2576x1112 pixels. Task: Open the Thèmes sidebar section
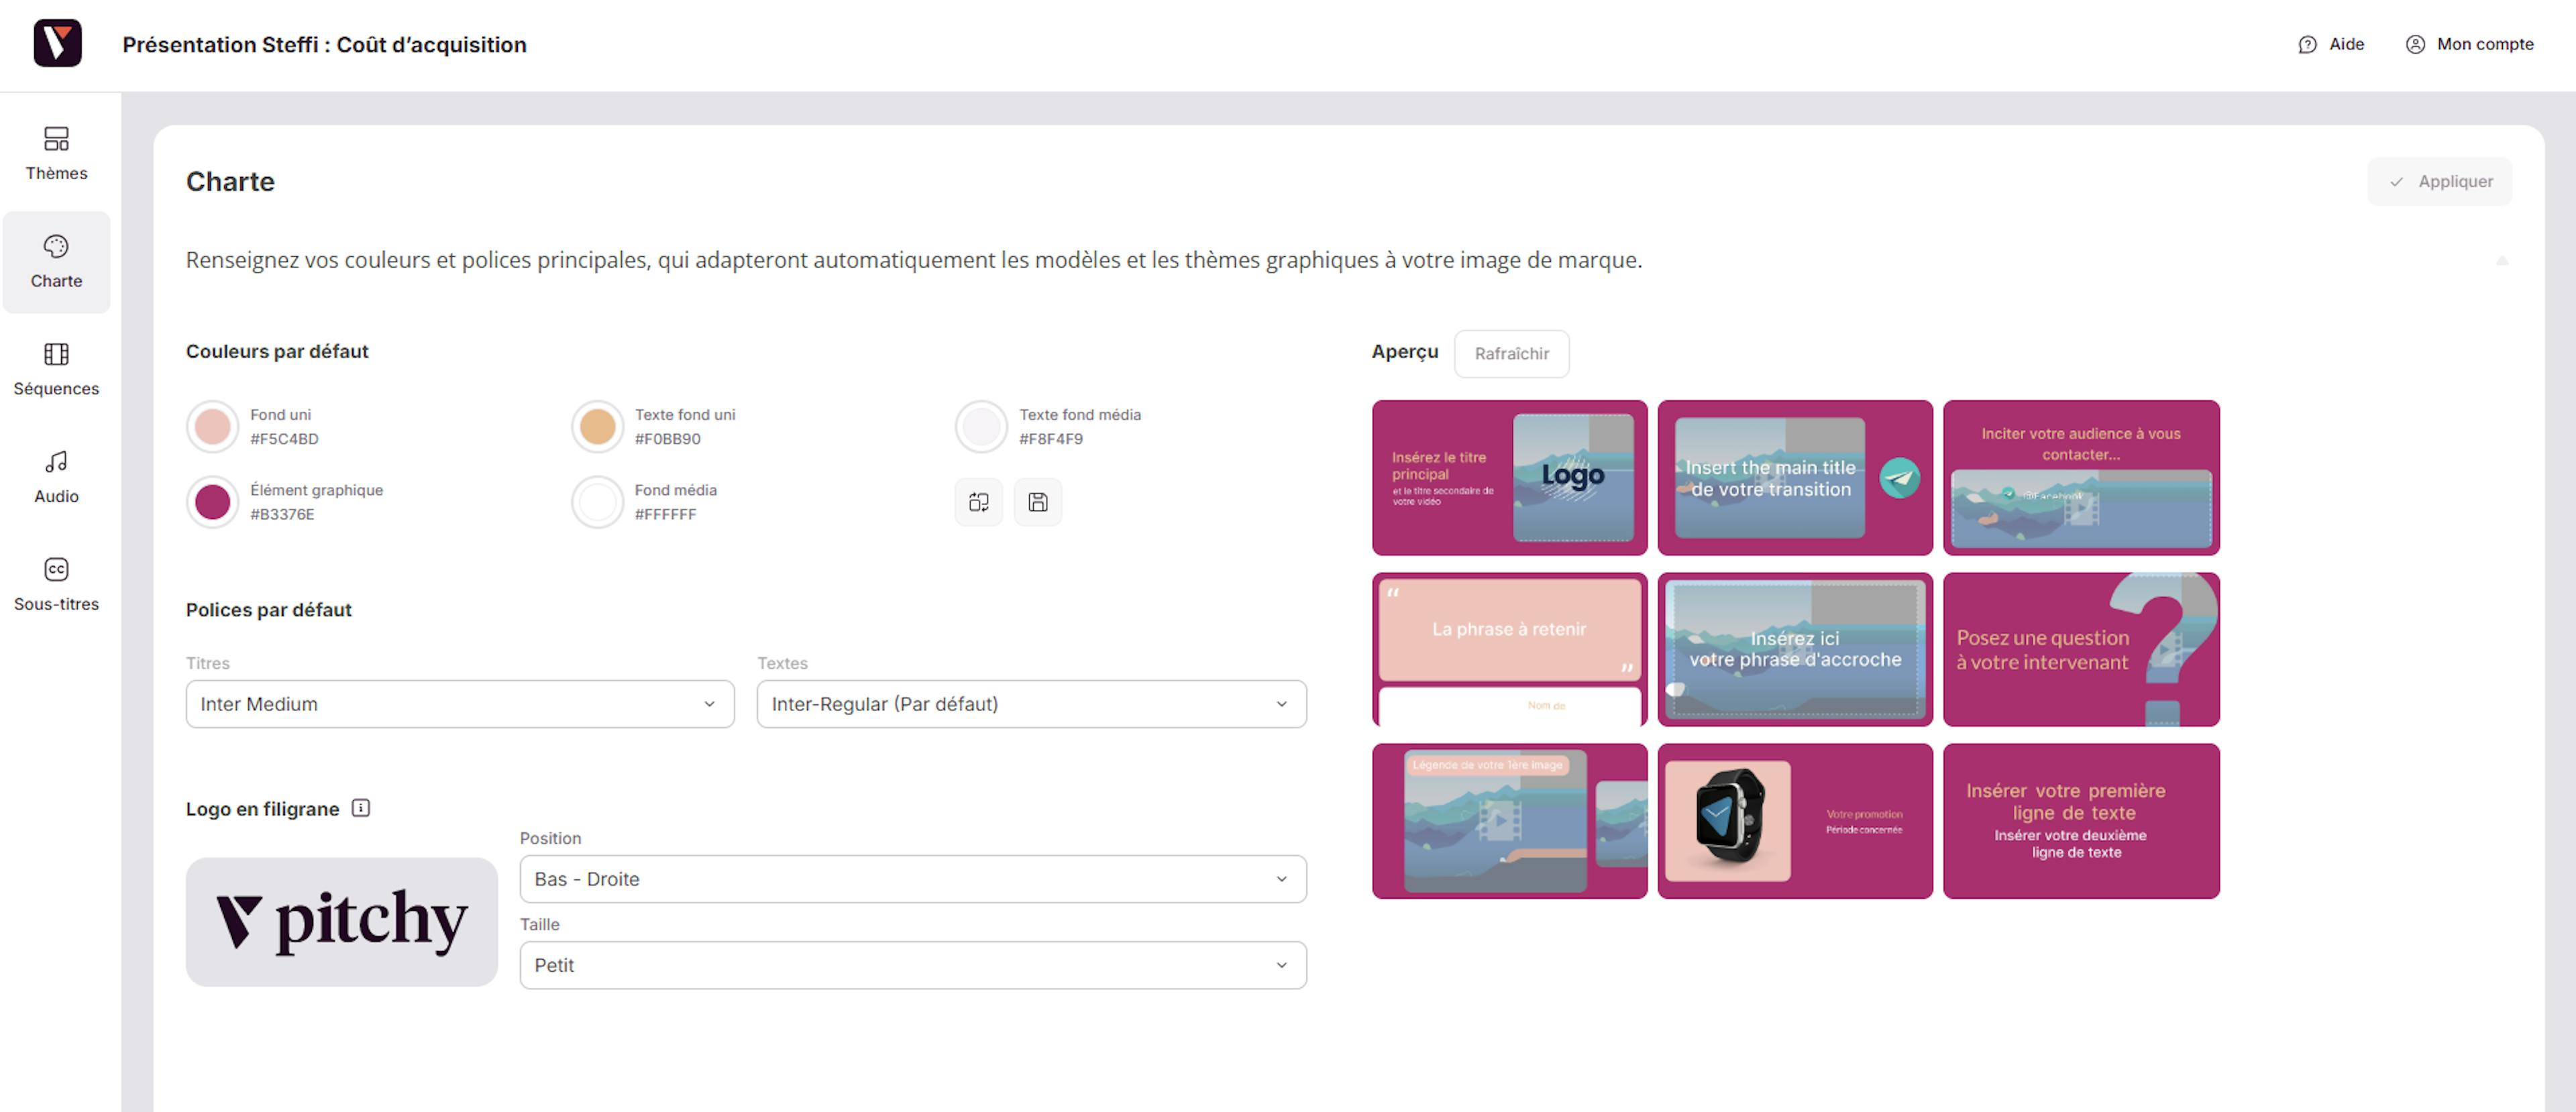(x=56, y=153)
